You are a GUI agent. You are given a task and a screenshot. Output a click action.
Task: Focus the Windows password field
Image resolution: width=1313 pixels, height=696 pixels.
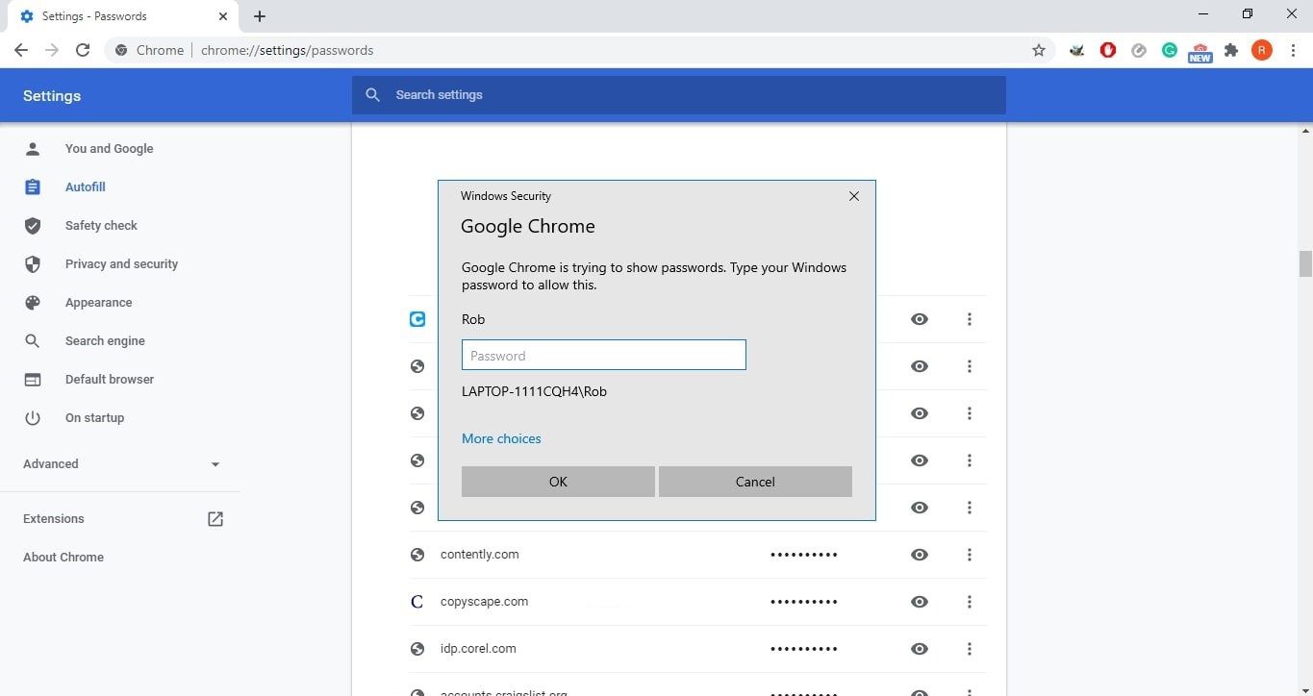604,355
